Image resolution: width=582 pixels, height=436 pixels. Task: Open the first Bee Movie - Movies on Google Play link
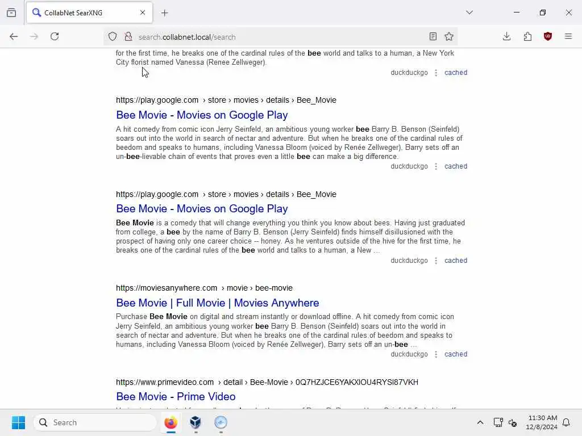pyautogui.click(x=202, y=115)
